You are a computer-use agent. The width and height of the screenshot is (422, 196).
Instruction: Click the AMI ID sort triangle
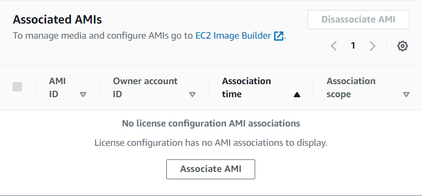pyautogui.click(x=83, y=95)
